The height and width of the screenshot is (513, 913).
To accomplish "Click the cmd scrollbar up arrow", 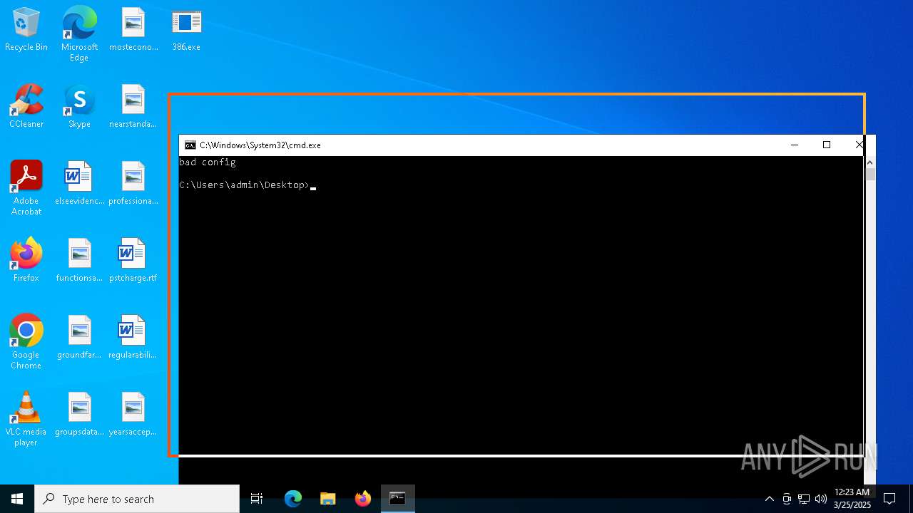I will pos(870,162).
